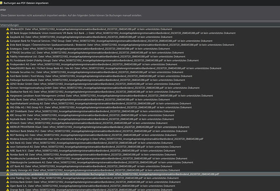280x191 pixels.
Task: Click warning icon beside KBC Group NV row
Action: (7, 115)
